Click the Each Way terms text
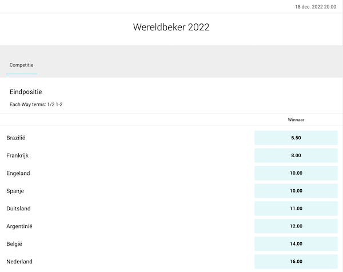This screenshot has height=272, width=343. click(36, 105)
